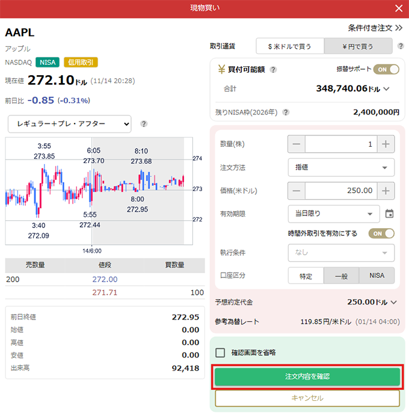Image resolution: width=409 pixels, height=417 pixels.
Task: Open calendar icon next to 有効期限
Action: tap(389, 214)
